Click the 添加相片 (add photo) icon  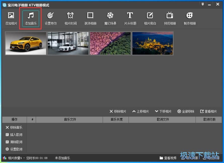pos(11,16)
